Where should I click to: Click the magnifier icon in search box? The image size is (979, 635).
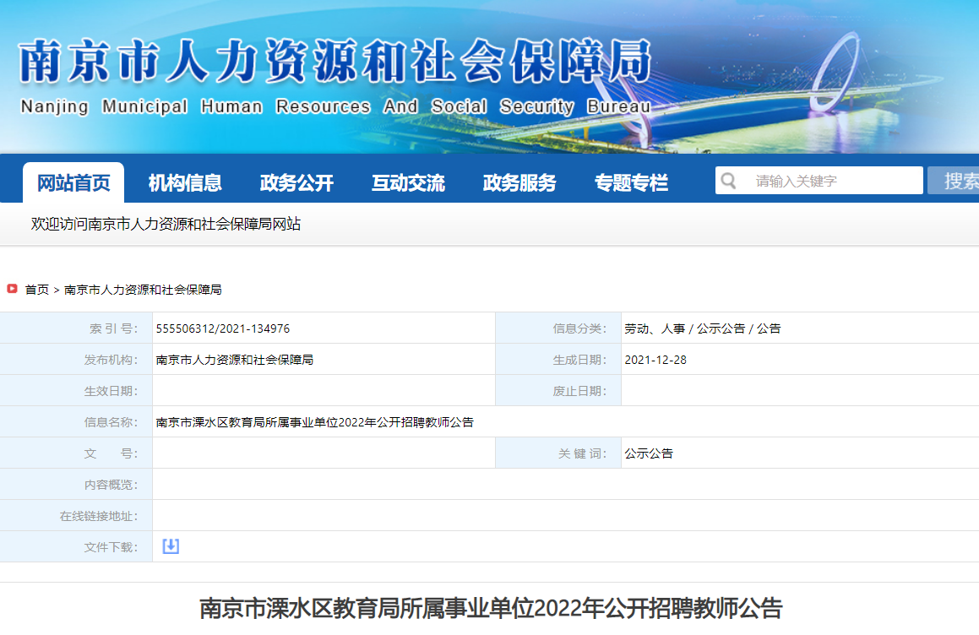pos(729,181)
